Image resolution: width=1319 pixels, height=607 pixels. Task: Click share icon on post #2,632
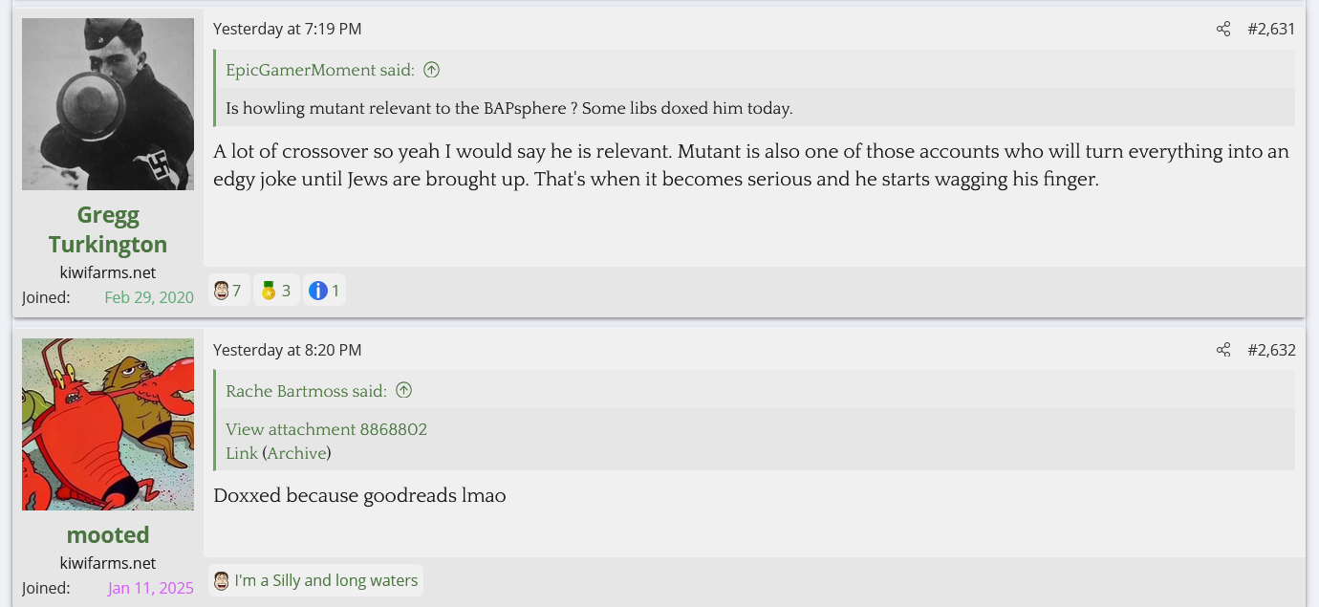pos(1223,351)
